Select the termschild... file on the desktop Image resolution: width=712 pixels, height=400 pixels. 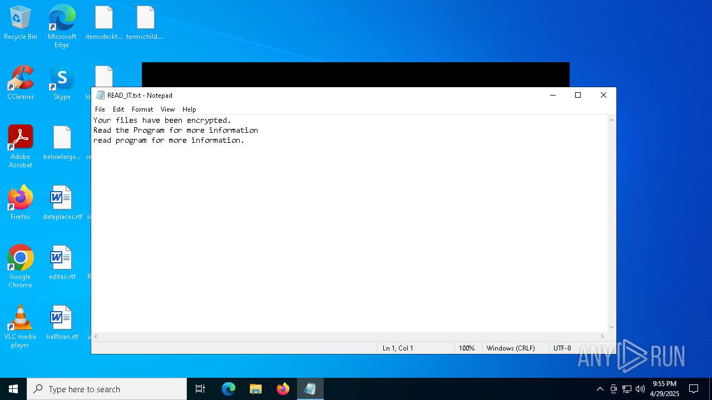tap(145, 23)
